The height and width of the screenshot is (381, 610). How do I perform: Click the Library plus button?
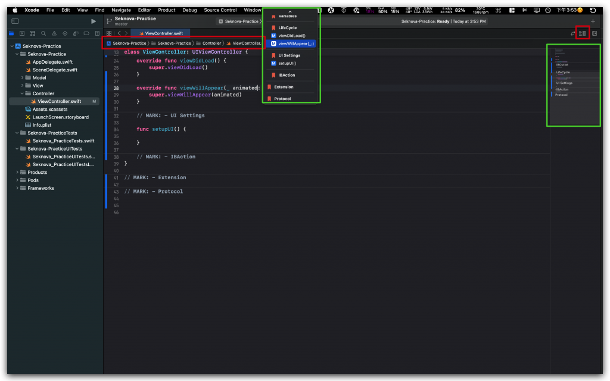(593, 21)
